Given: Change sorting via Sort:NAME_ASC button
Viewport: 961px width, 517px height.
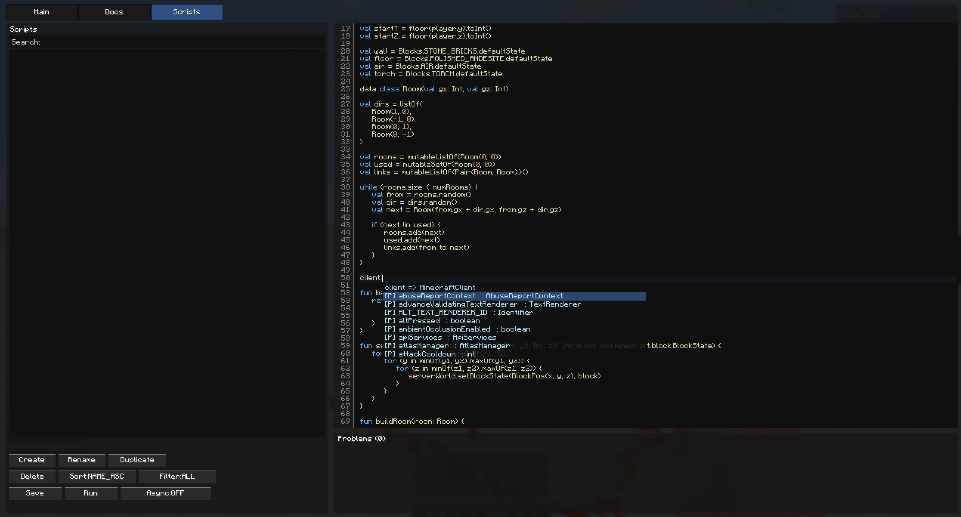Looking at the screenshot, I should (x=97, y=476).
